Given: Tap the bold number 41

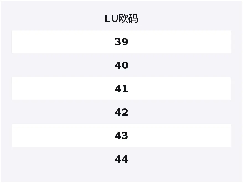Looking at the screenshot, I should click(x=121, y=89).
